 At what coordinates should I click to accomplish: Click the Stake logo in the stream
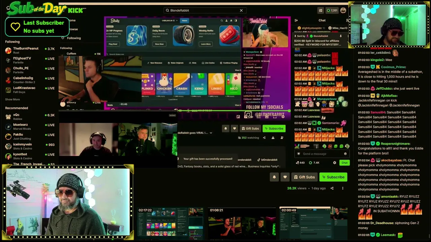tap(115, 21)
